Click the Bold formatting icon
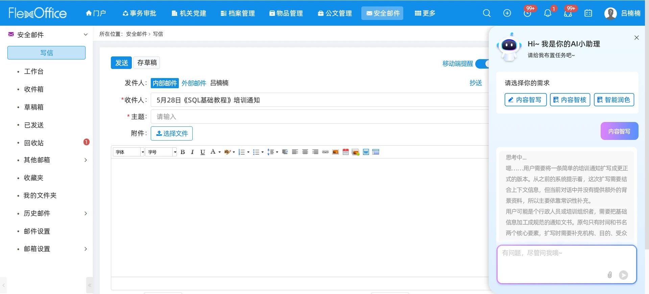 coord(183,152)
